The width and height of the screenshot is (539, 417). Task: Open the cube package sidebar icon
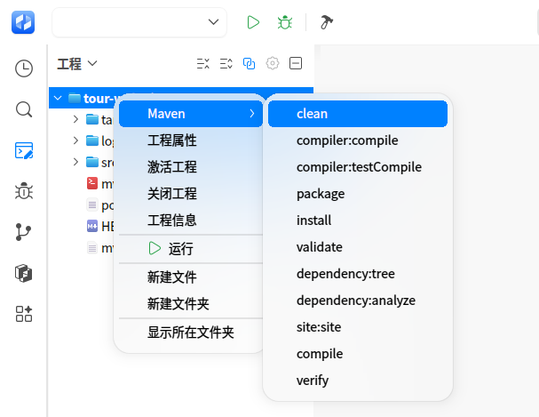[x=24, y=273]
